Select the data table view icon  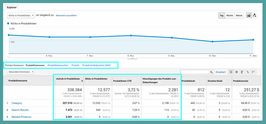(x=231, y=72)
